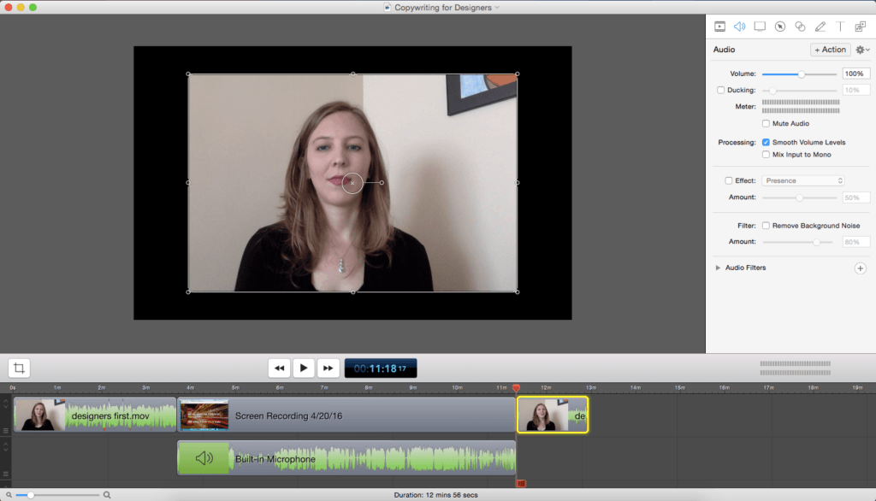Click the Volume slider handle
This screenshot has width=876, height=501.
point(802,74)
